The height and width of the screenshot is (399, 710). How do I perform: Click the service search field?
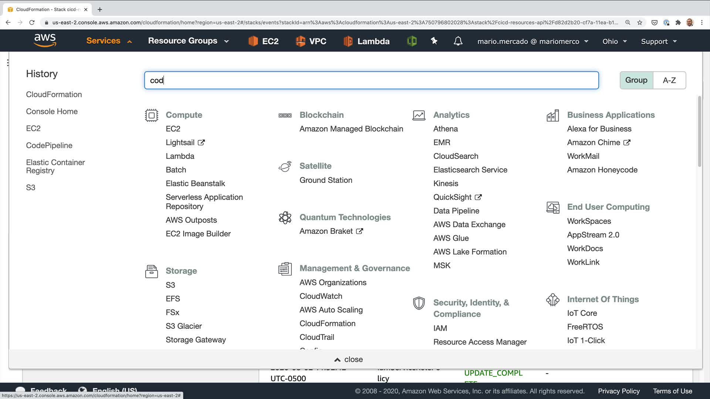coord(371,80)
